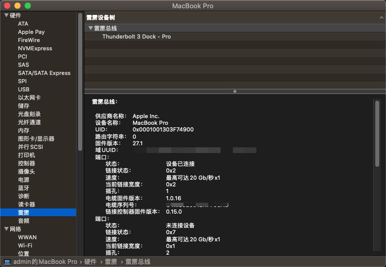Click 雷雳总线 in the path bar
This screenshot has width=386, height=267.
pyautogui.click(x=138, y=262)
